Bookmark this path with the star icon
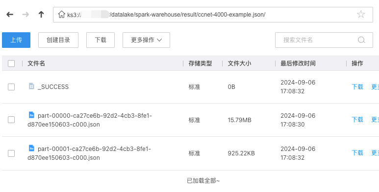Viewport: 379px width, 192px height. pyautogui.click(x=361, y=14)
